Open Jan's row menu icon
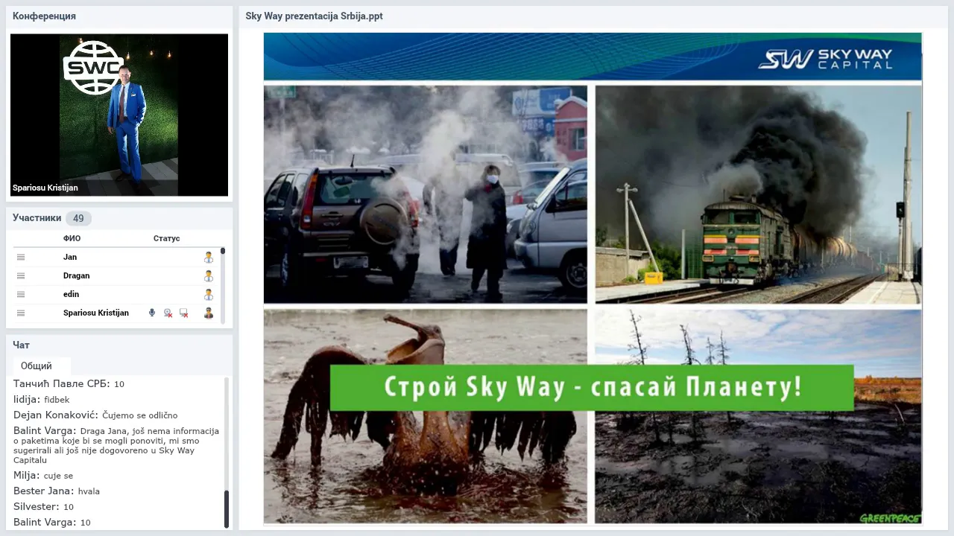 [x=21, y=257]
